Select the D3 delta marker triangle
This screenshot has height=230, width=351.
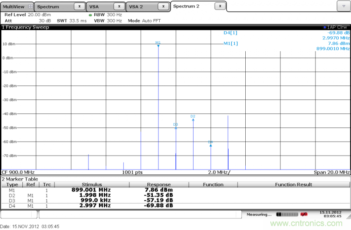click(x=176, y=127)
